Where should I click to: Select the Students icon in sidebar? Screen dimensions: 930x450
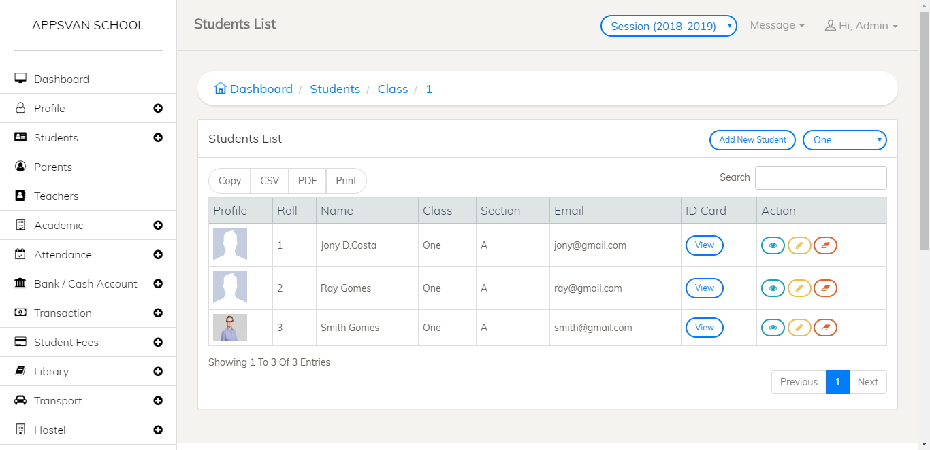[20, 137]
